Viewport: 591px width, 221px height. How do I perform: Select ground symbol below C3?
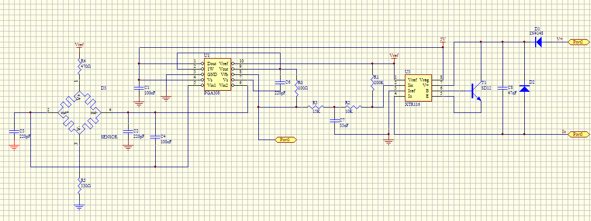14,147
